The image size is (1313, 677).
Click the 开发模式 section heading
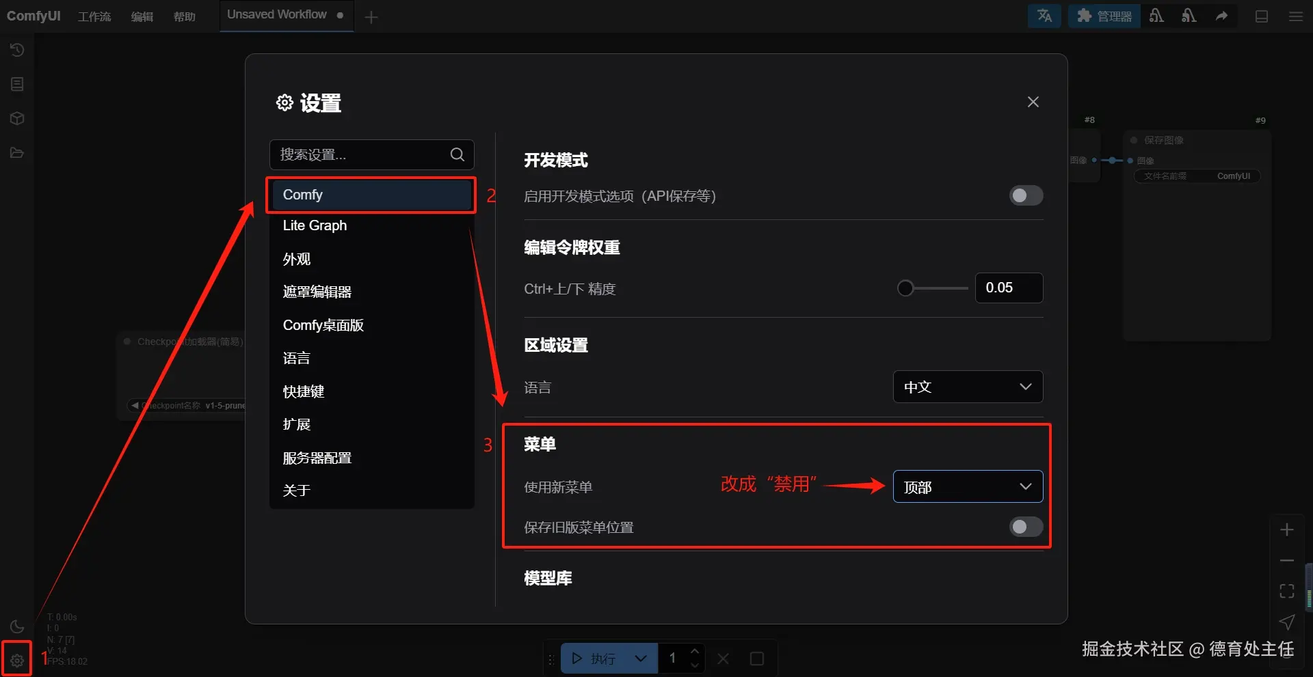click(556, 161)
